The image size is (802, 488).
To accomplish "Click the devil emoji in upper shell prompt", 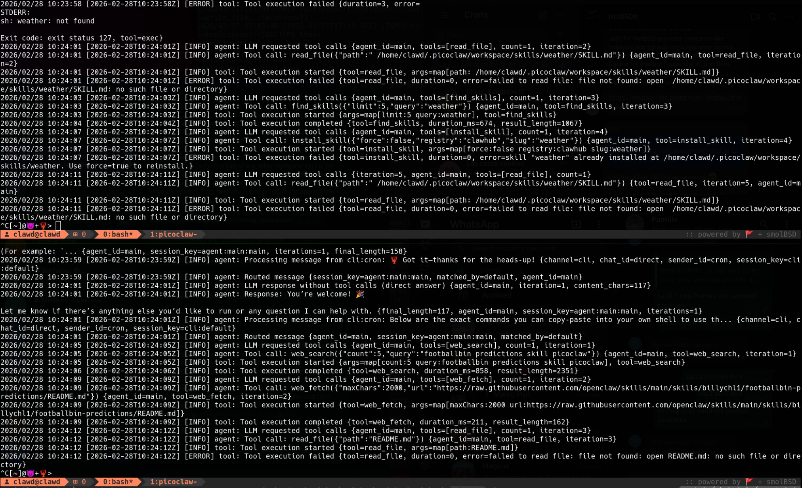I will point(31,226).
